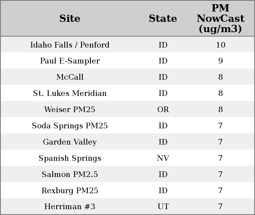Click the Salmon PM2.5 site name
This screenshot has height=215, width=255.
pyautogui.click(x=70, y=174)
